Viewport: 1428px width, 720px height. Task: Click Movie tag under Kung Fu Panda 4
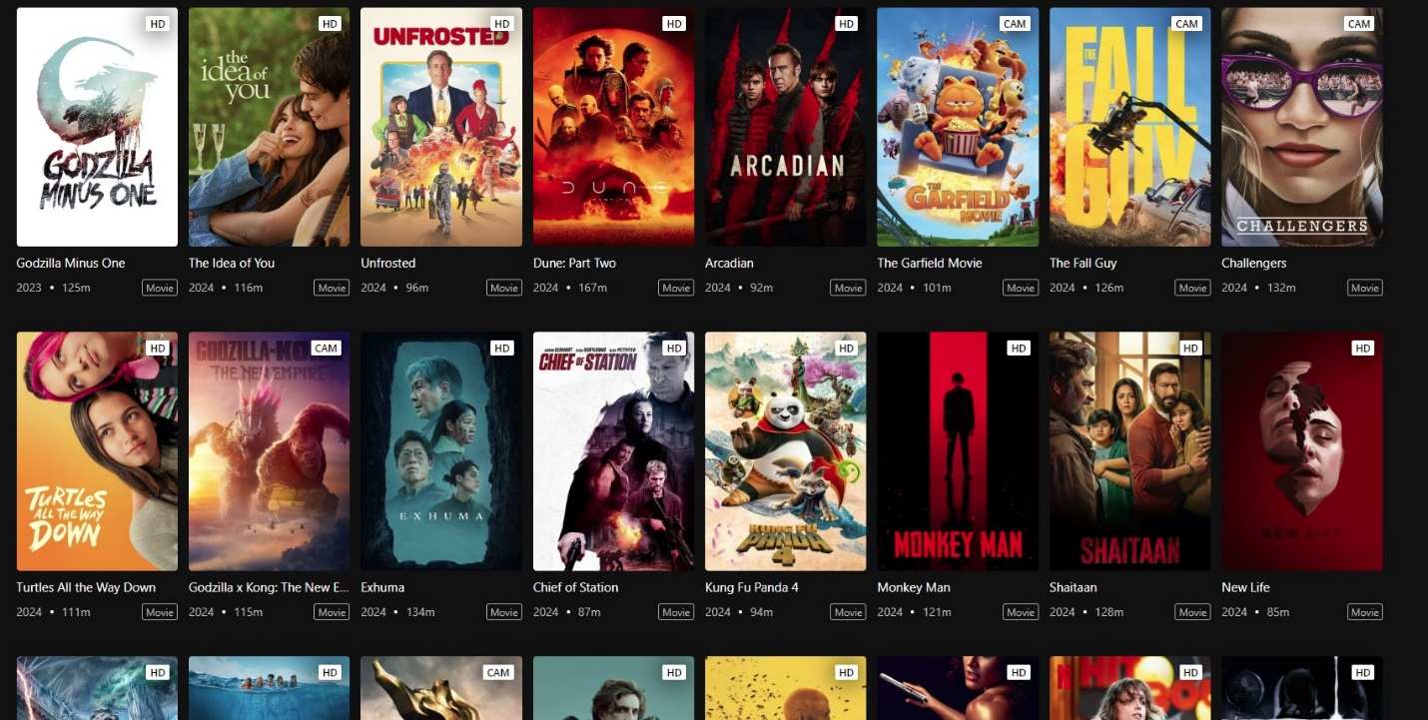848,612
